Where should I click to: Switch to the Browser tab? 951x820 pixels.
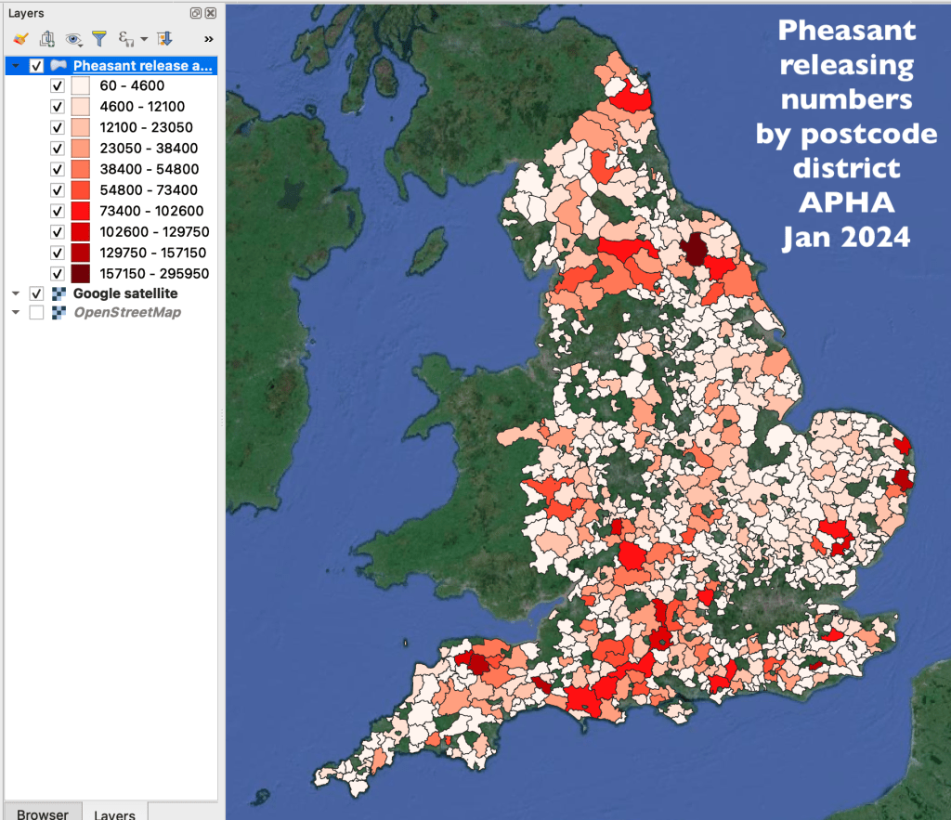[42, 813]
